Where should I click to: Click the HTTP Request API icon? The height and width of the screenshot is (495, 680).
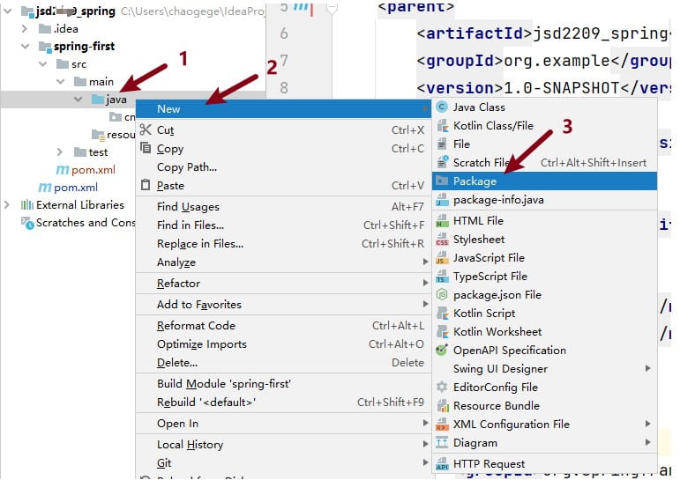click(x=442, y=464)
